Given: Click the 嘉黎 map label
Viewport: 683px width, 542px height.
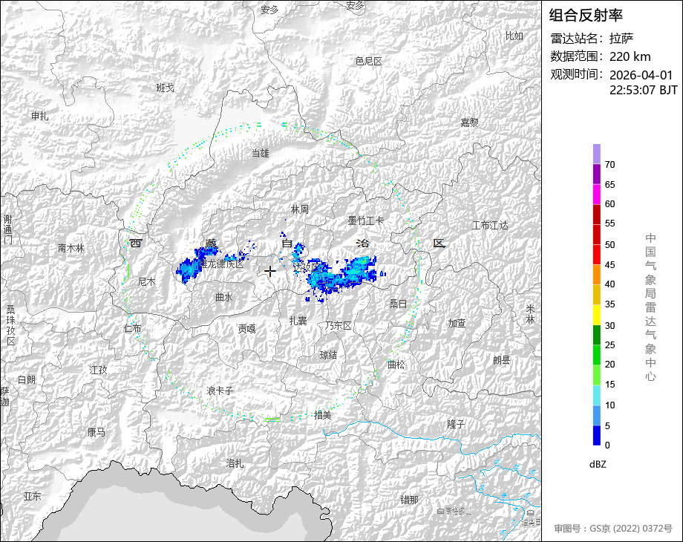Looking at the screenshot, I should [x=469, y=123].
